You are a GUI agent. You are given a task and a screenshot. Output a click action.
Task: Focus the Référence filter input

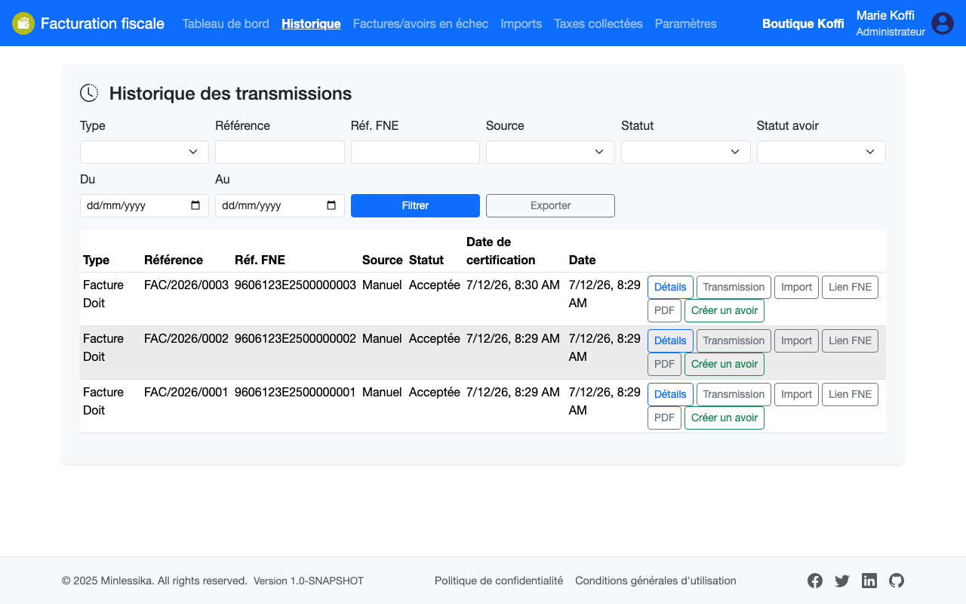click(x=280, y=152)
